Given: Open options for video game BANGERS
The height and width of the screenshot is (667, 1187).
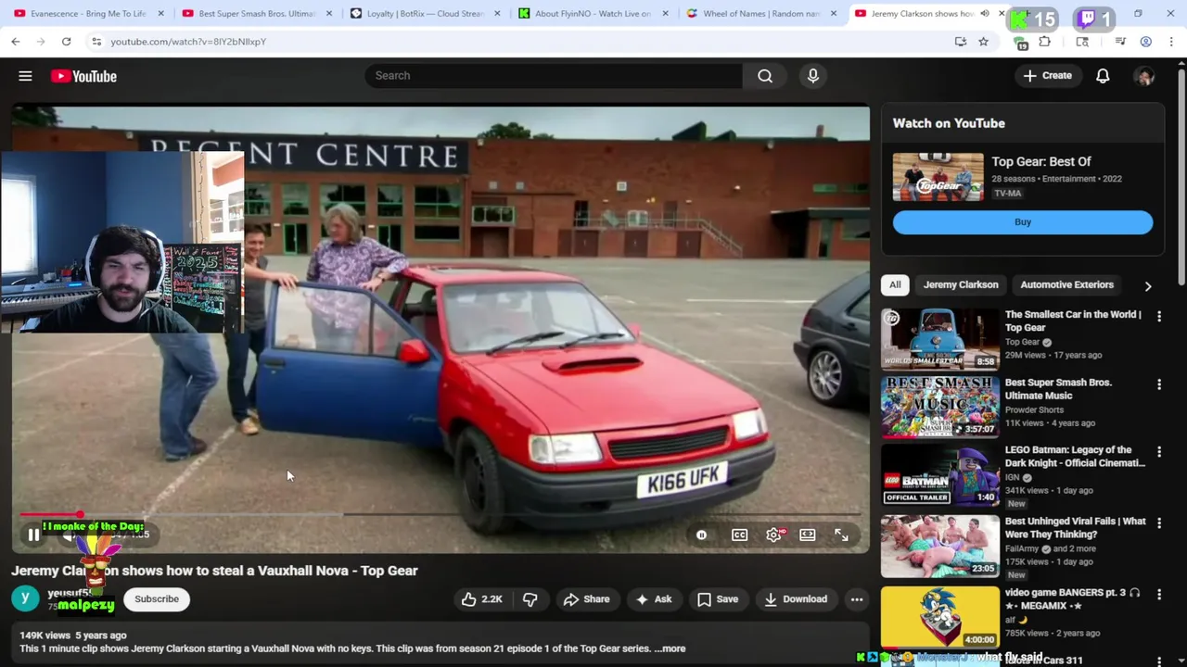Looking at the screenshot, I should coord(1159,595).
